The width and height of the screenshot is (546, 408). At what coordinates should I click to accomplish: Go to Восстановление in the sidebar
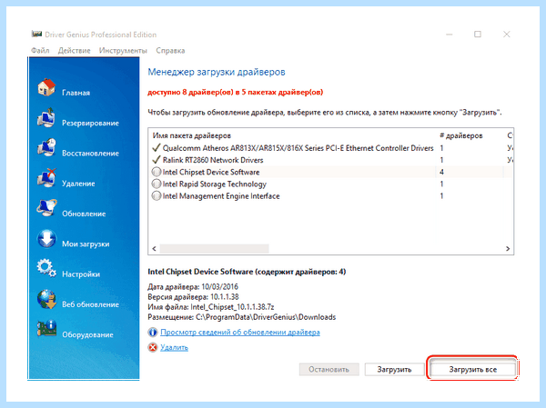point(90,153)
